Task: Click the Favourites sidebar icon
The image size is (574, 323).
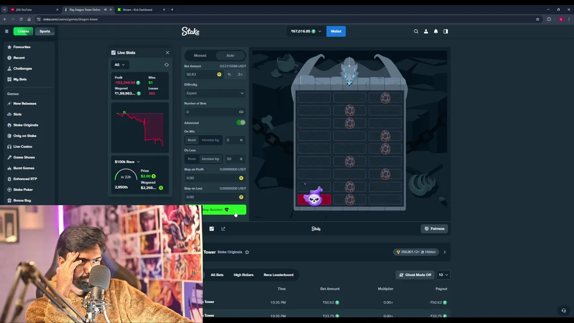Action: [x=9, y=47]
